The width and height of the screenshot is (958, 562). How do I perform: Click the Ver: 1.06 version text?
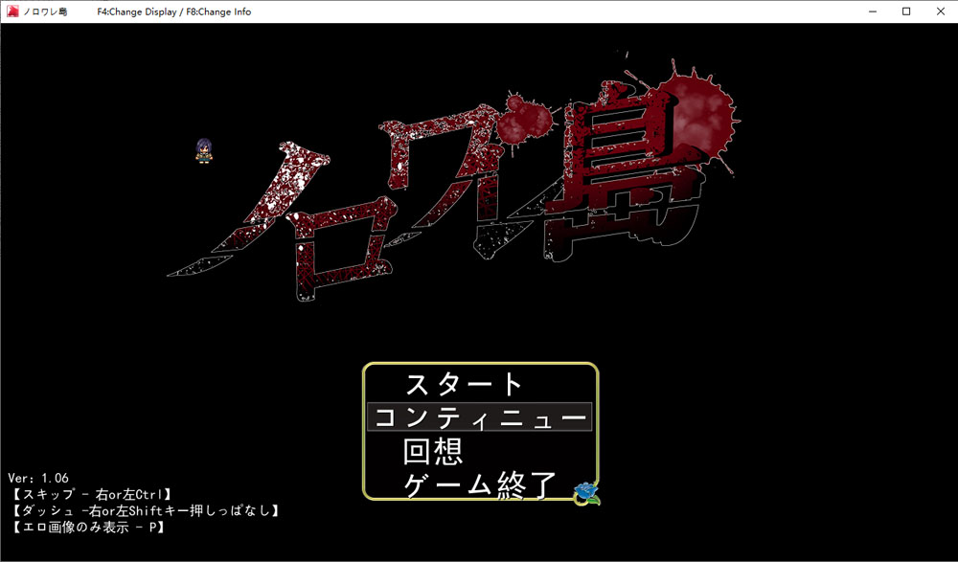point(38,479)
